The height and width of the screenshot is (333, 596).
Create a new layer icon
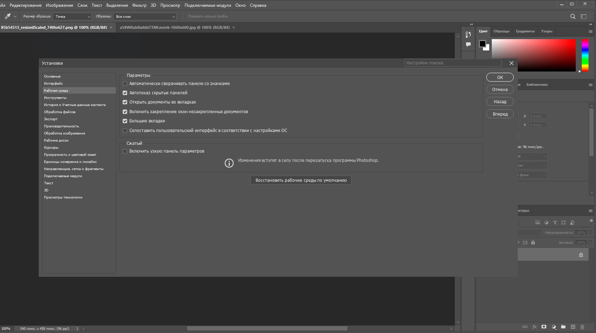click(x=573, y=327)
